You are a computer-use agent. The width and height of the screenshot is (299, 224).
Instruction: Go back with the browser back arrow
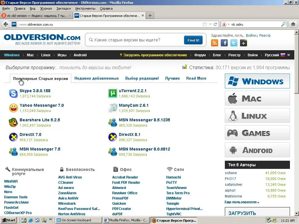(6, 24)
